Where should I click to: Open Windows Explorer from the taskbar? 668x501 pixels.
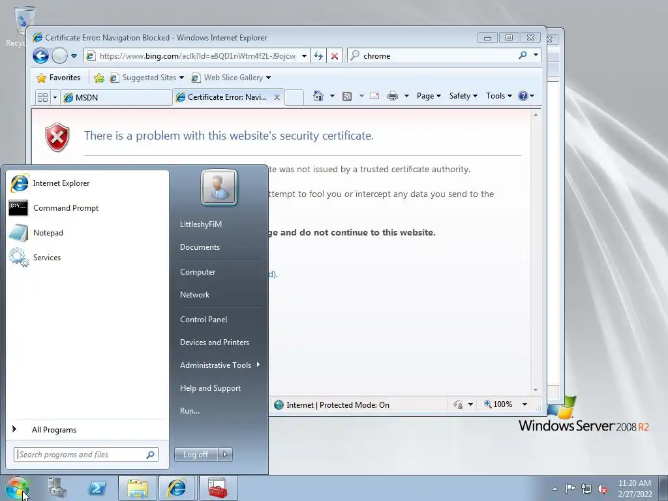coord(138,488)
